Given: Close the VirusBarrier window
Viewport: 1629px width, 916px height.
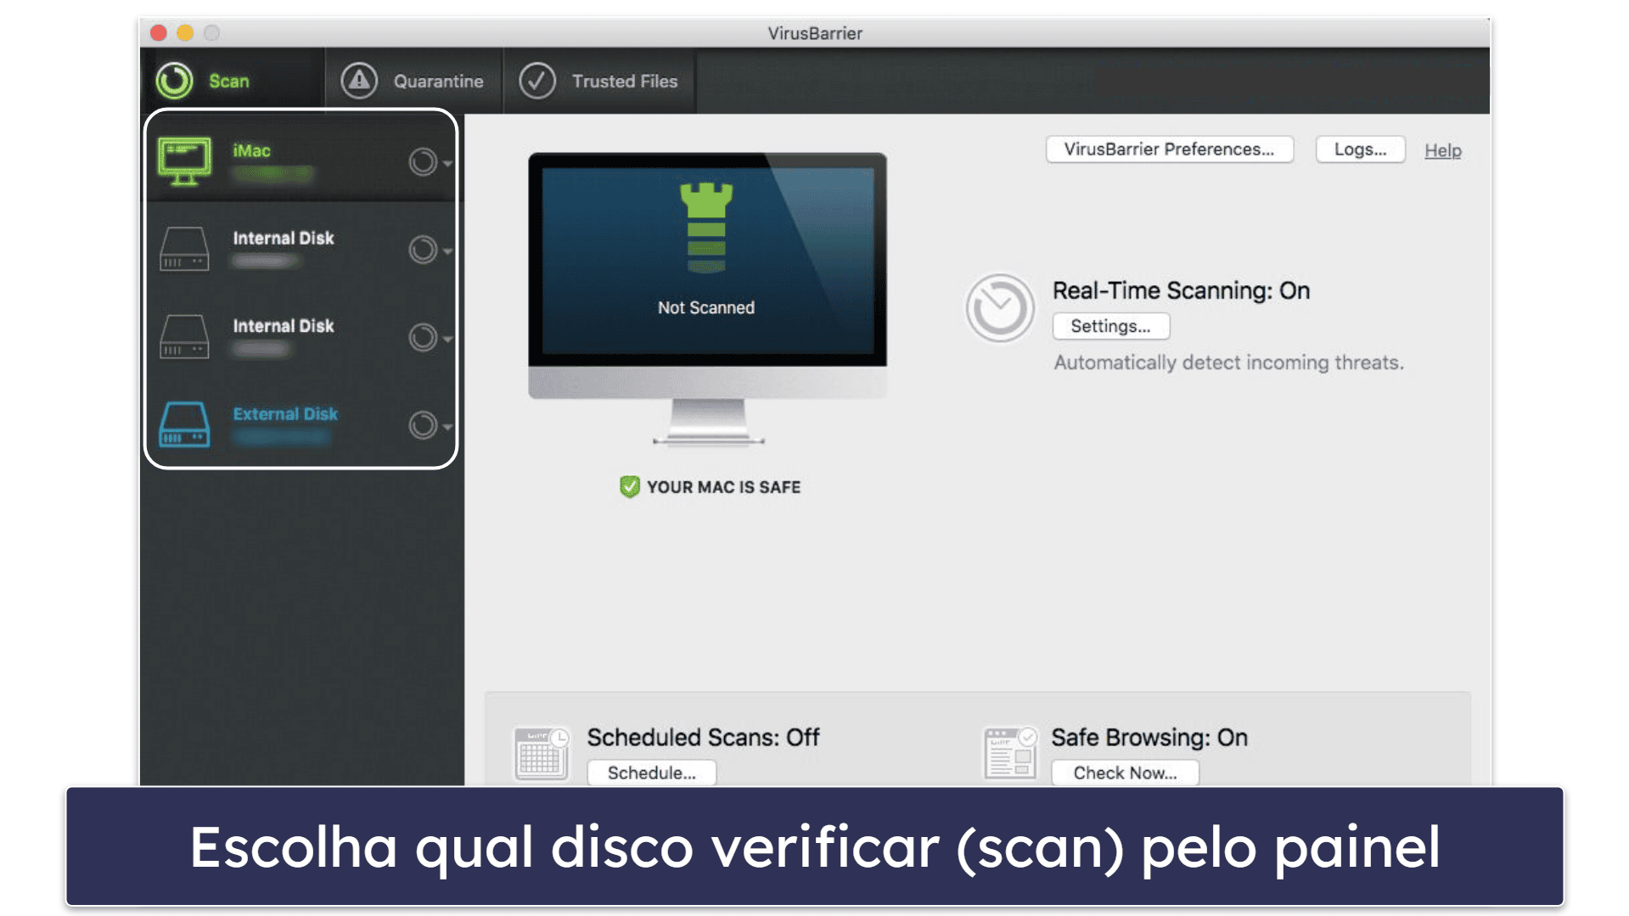Looking at the screenshot, I should point(159,33).
